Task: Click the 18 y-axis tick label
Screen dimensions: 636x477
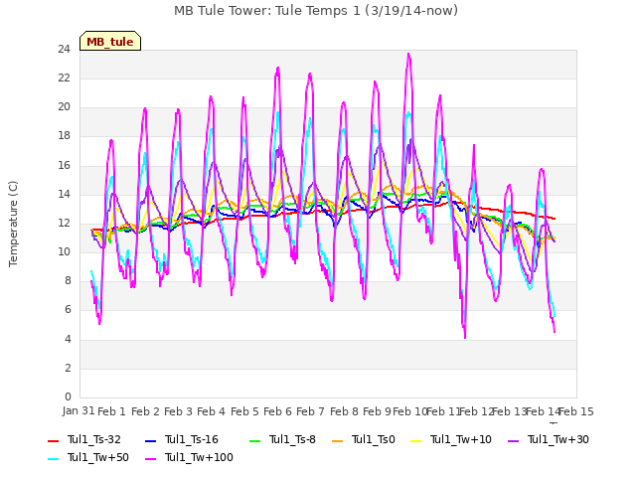Action: click(x=64, y=136)
